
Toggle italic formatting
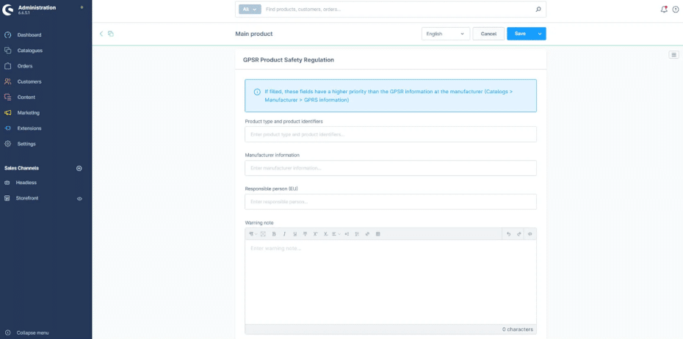pos(284,234)
